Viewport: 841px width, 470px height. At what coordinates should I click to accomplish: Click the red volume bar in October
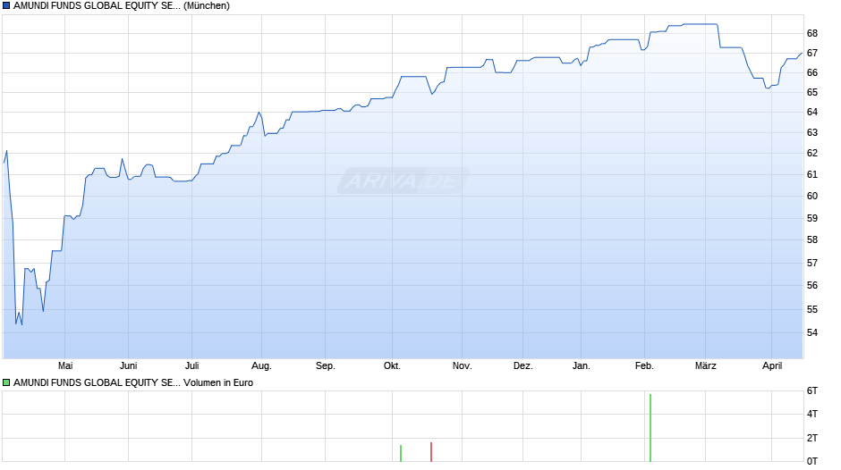(431, 452)
